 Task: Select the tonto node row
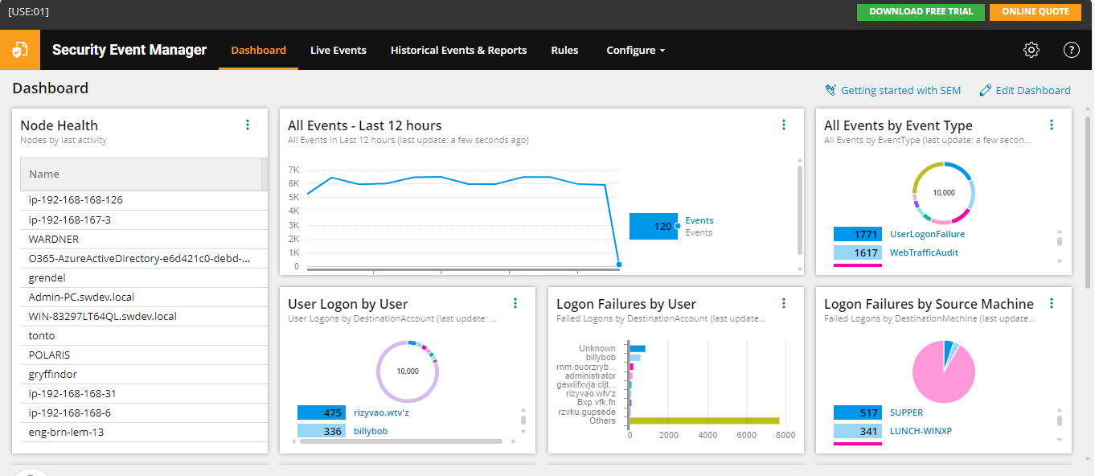144,335
